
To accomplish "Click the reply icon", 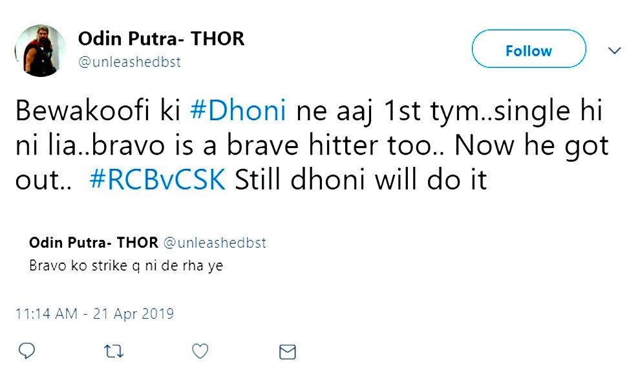I will (x=27, y=351).
